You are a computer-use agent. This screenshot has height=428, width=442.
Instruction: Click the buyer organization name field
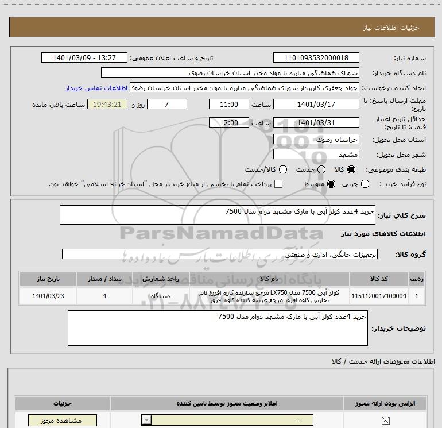click(230, 73)
